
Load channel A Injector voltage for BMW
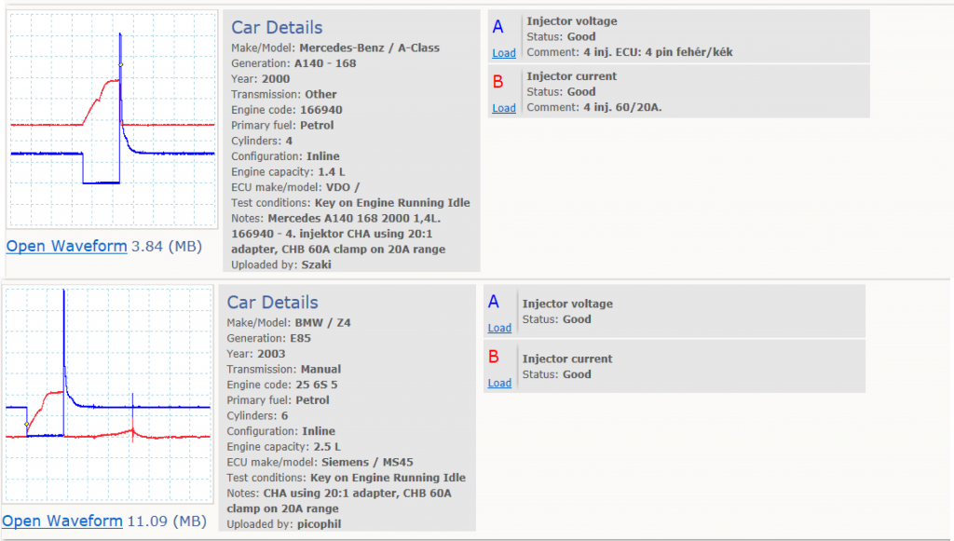click(499, 328)
